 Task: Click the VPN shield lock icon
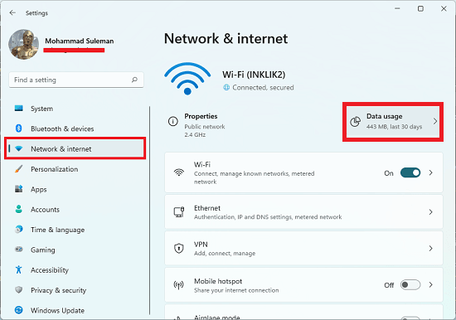178,248
